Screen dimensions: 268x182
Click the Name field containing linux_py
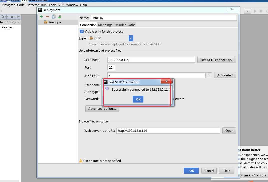[163, 18]
